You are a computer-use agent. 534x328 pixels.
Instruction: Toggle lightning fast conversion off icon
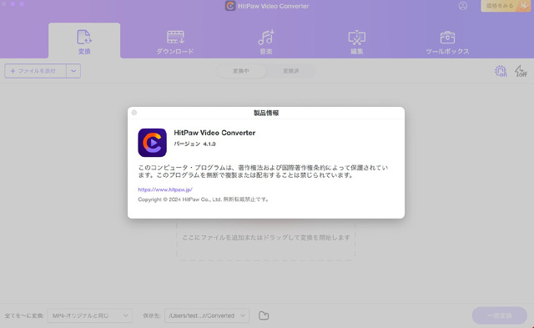521,71
